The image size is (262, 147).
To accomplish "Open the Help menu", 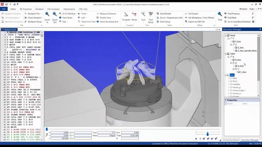I will (252, 9).
